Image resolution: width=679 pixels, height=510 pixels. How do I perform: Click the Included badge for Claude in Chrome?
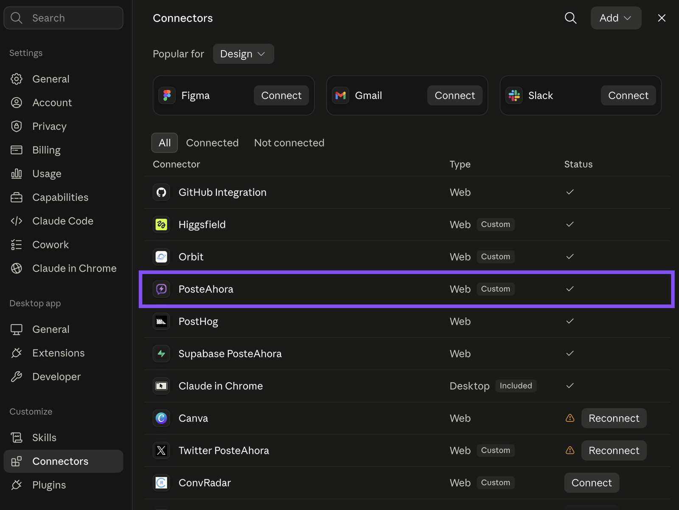pos(516,386)
